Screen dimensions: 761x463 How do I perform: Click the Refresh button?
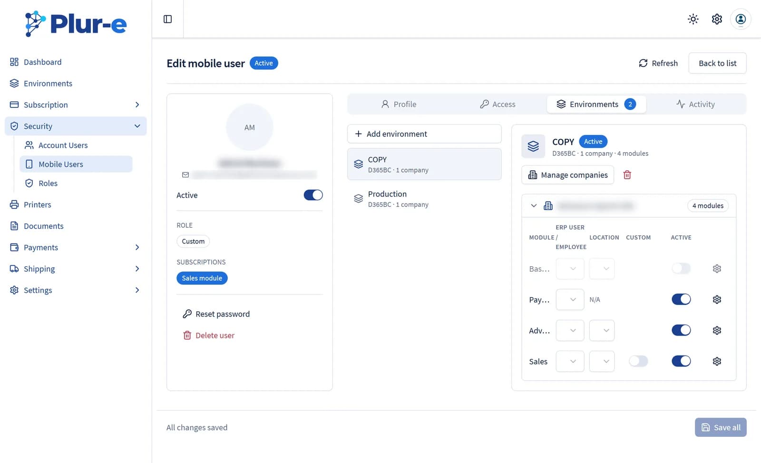(658, 63)
